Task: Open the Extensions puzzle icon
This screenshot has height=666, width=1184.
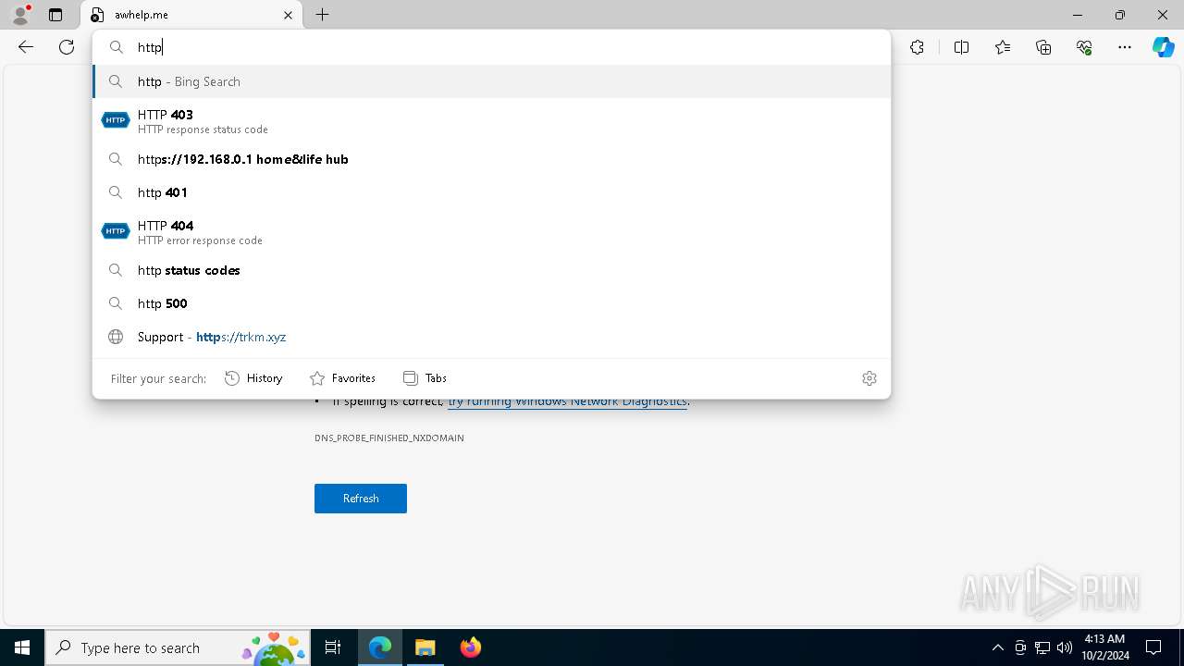Action: 917,47
